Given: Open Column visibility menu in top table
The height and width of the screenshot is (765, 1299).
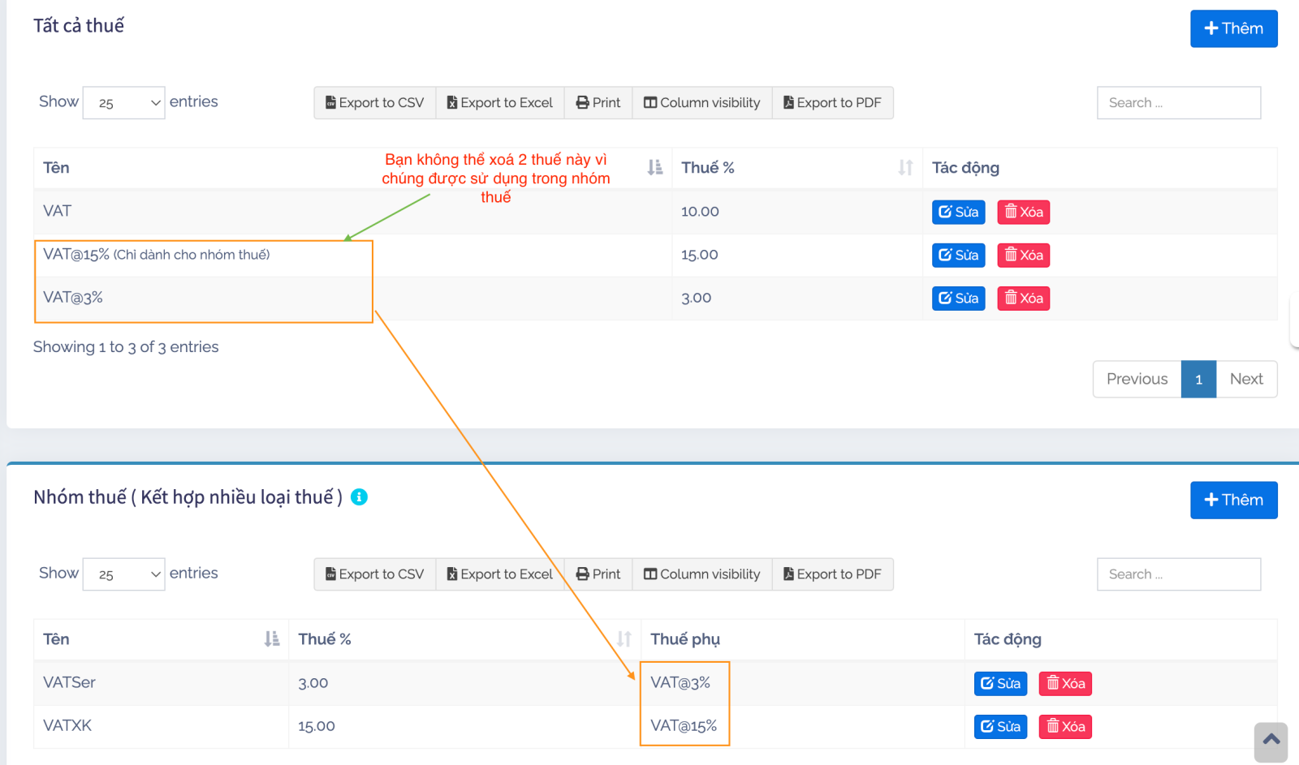Looking at the screenshot, I should pyautogui.click(x=701, y=103).
